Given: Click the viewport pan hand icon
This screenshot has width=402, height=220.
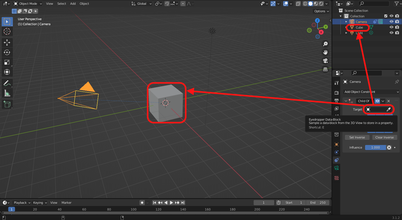Looking at the screenshot, I should pyautogui.click(x=325, y=52).
